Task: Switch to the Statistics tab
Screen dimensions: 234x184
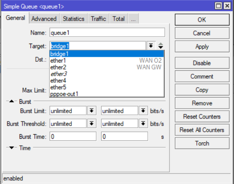Action: coord(73,19)
